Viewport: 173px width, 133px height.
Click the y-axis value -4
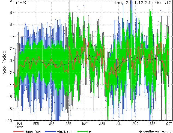(x=10, y=85)
